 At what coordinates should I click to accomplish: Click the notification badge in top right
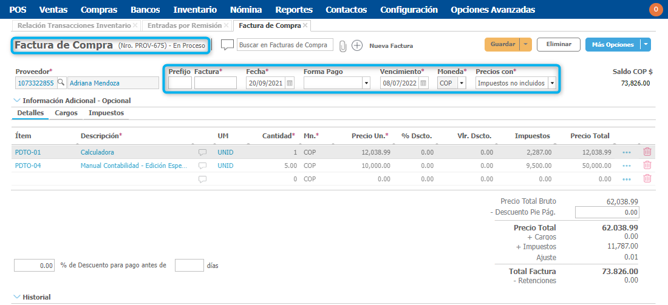pos(656,10)
